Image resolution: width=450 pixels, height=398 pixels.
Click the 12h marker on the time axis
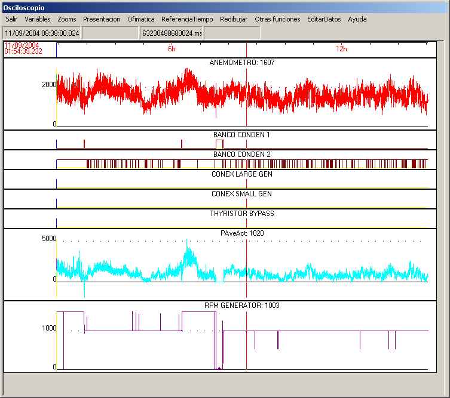tap(341, 49)
